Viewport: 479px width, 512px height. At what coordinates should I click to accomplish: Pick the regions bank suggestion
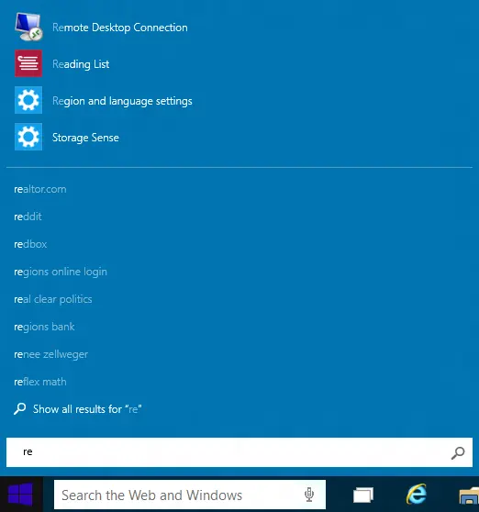[44, 327]
